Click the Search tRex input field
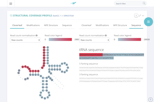 128,4
